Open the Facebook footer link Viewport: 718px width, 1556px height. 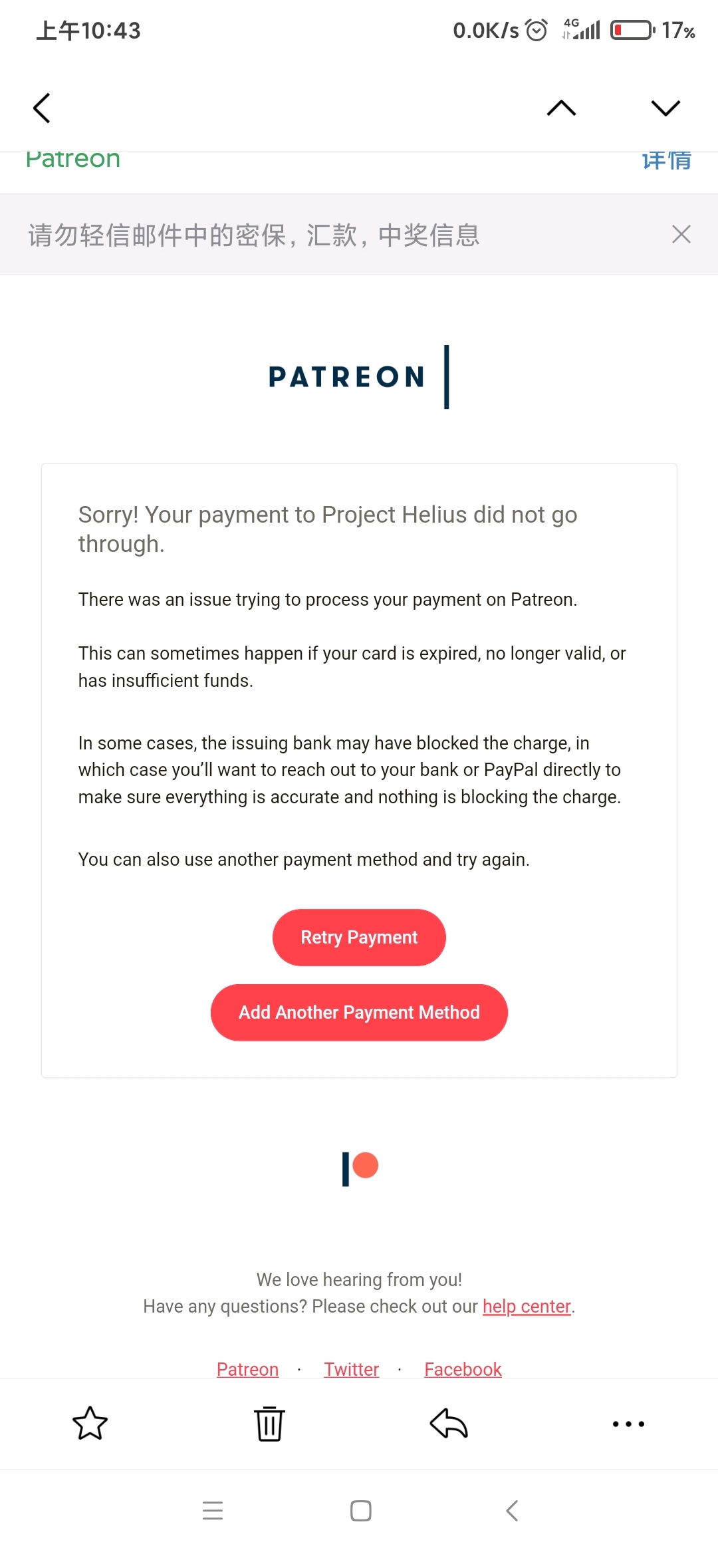click(x=463, y=1369)
